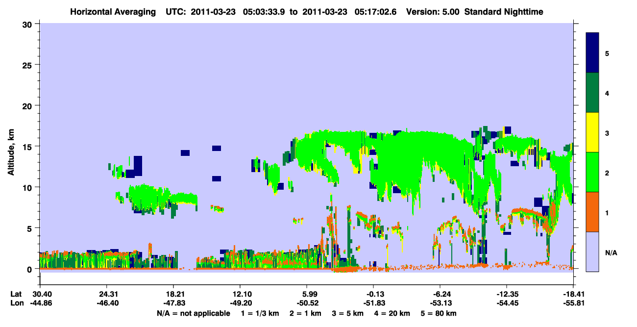This screenshot has height=327, width=637.
Task: Click legend text 'N/A = not applicable'
Action: click(x=194, y=313)
